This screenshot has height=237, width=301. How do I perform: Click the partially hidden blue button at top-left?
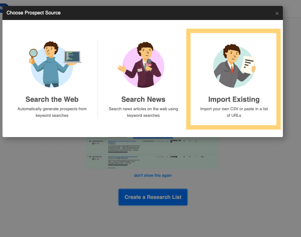tap(4, 7)
